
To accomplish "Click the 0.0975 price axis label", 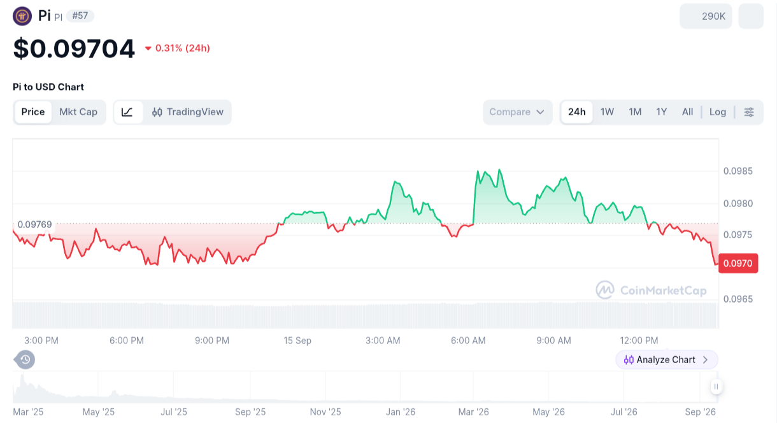I will (x=738, y=235).
